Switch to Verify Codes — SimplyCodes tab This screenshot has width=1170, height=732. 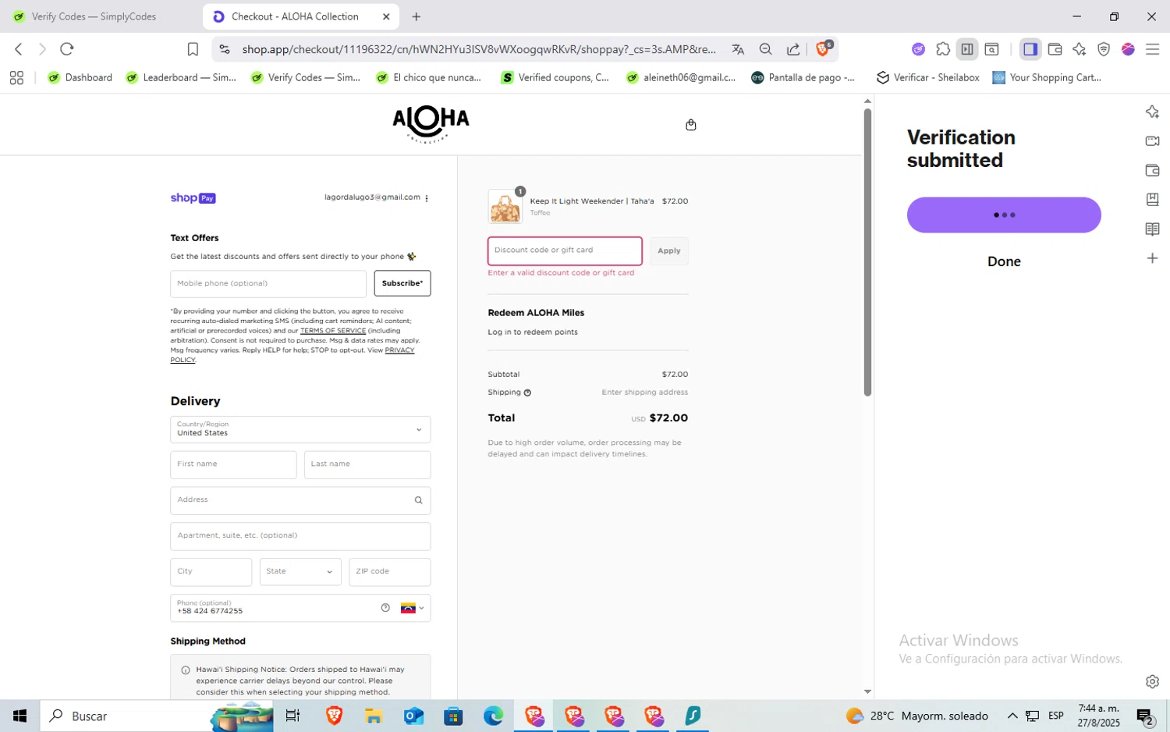(x=94, y=16)
